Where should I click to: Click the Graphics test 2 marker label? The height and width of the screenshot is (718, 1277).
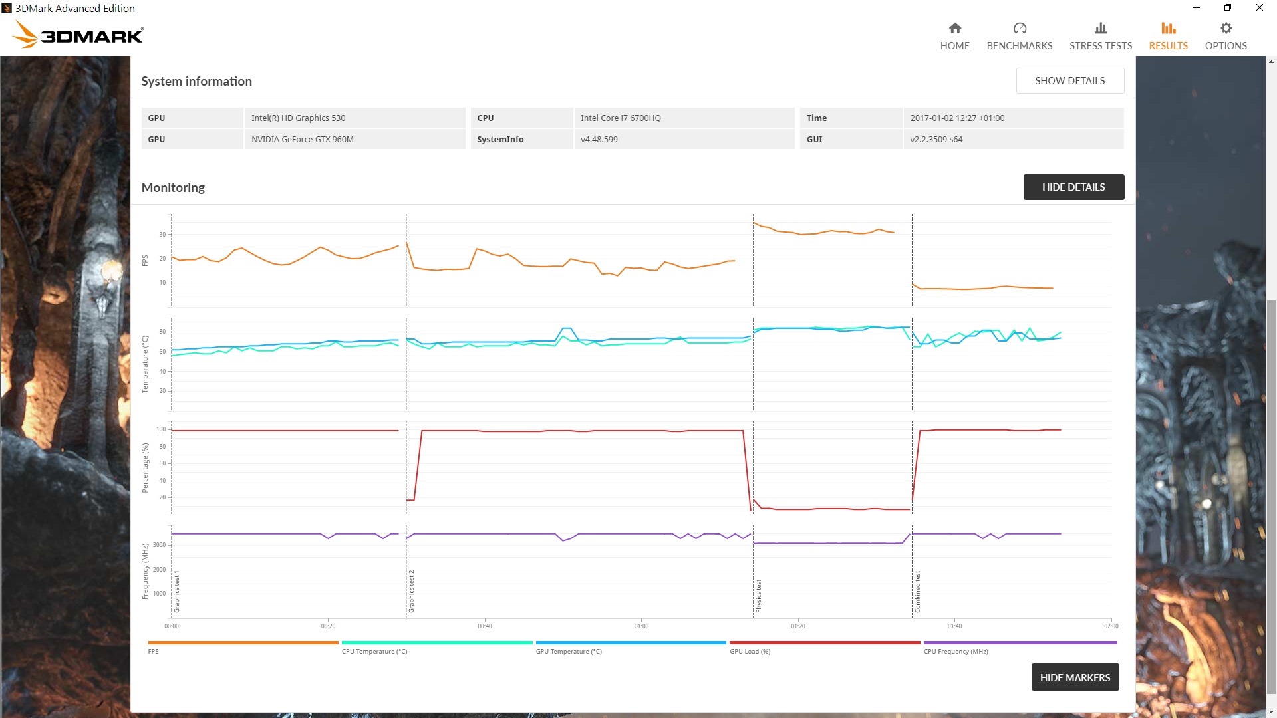[x=412, y=591]
